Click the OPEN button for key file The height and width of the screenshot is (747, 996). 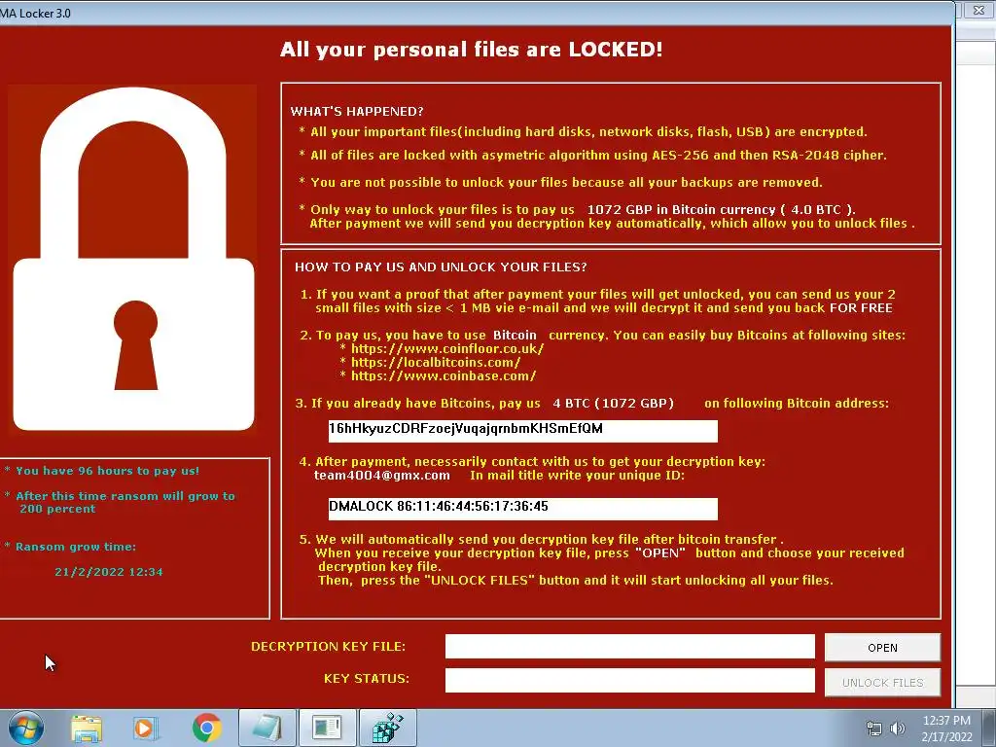(882, 647)
